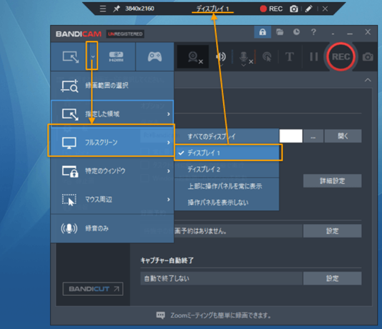
Task: Open the folder icon in the title bar
Action: coord(280,33)
